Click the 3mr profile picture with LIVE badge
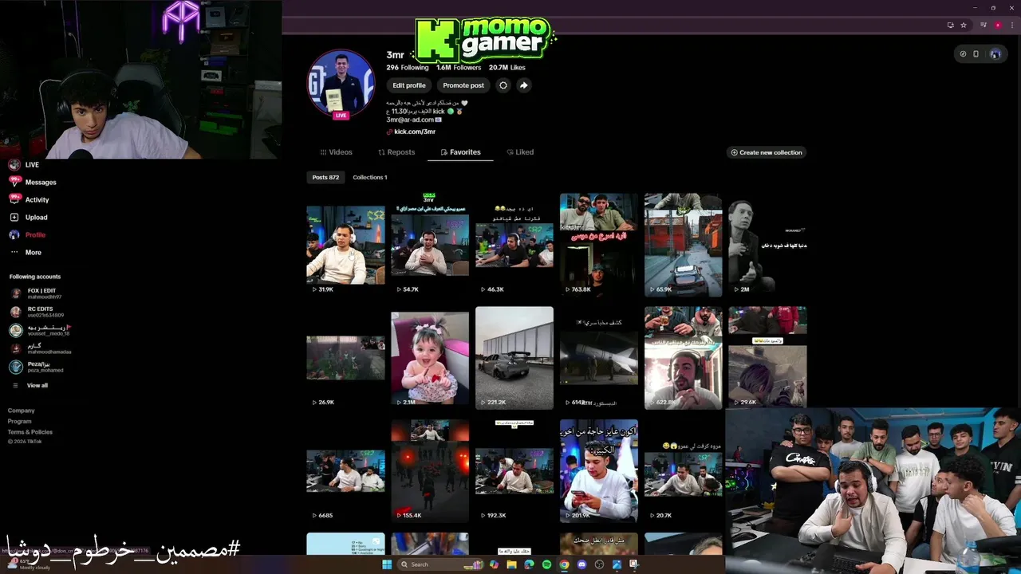Viewport: 1021px width, 574px height. coord(341,85)
